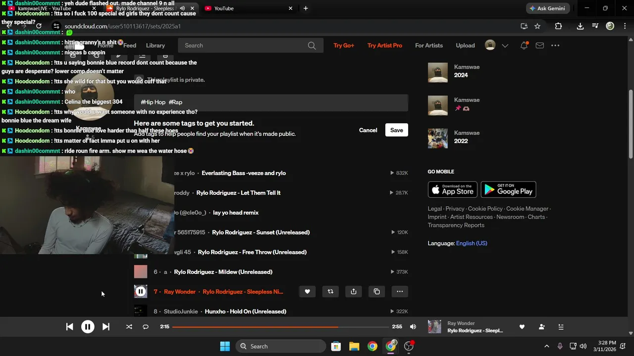This screenshot has height=356, width=634.
Task: Open Chrome downloads icon
Action: point(580,26)
